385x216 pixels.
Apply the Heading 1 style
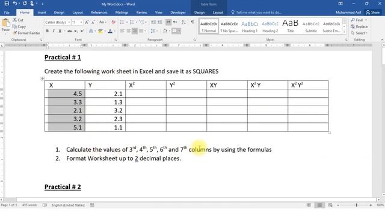coord(250,26)
